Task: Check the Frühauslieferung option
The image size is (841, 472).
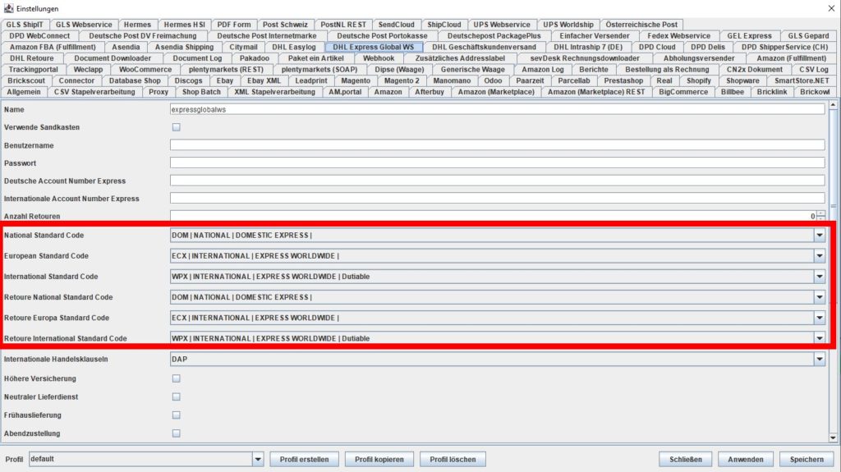Action: [177, 415]
